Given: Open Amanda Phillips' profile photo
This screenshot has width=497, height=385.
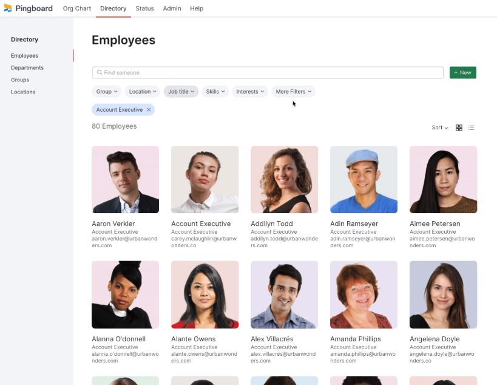Looking at the screenshot, I should point(363,295).
